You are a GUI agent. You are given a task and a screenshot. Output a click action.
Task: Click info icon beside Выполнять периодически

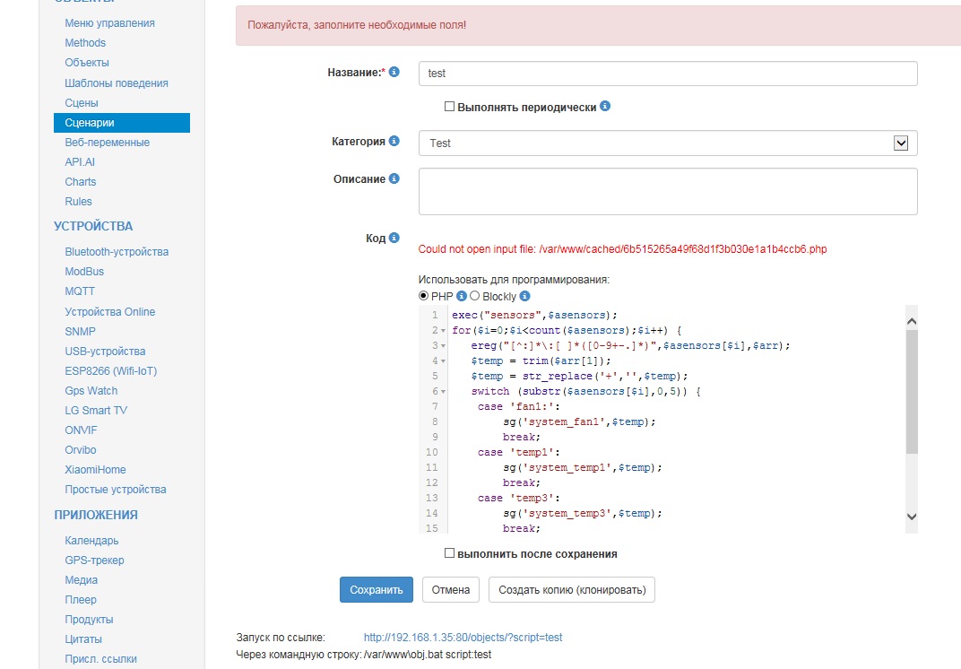point(605,106)
